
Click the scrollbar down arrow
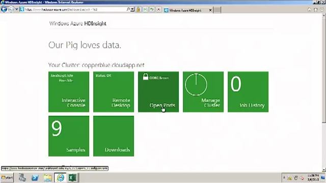coord(324,170)
